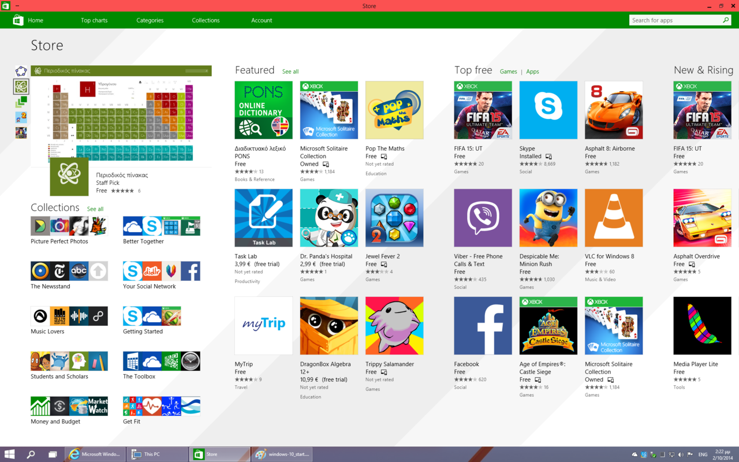Open Asphalt 8: Airborne app tile
This screenshot has width=739, height=462.
[614, 110]
